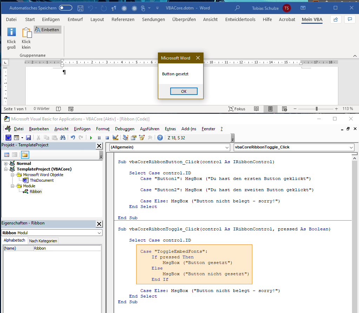The image size is (359, 313).
Task: Expand the Normal project node
Action: click(x=6, y=164)
